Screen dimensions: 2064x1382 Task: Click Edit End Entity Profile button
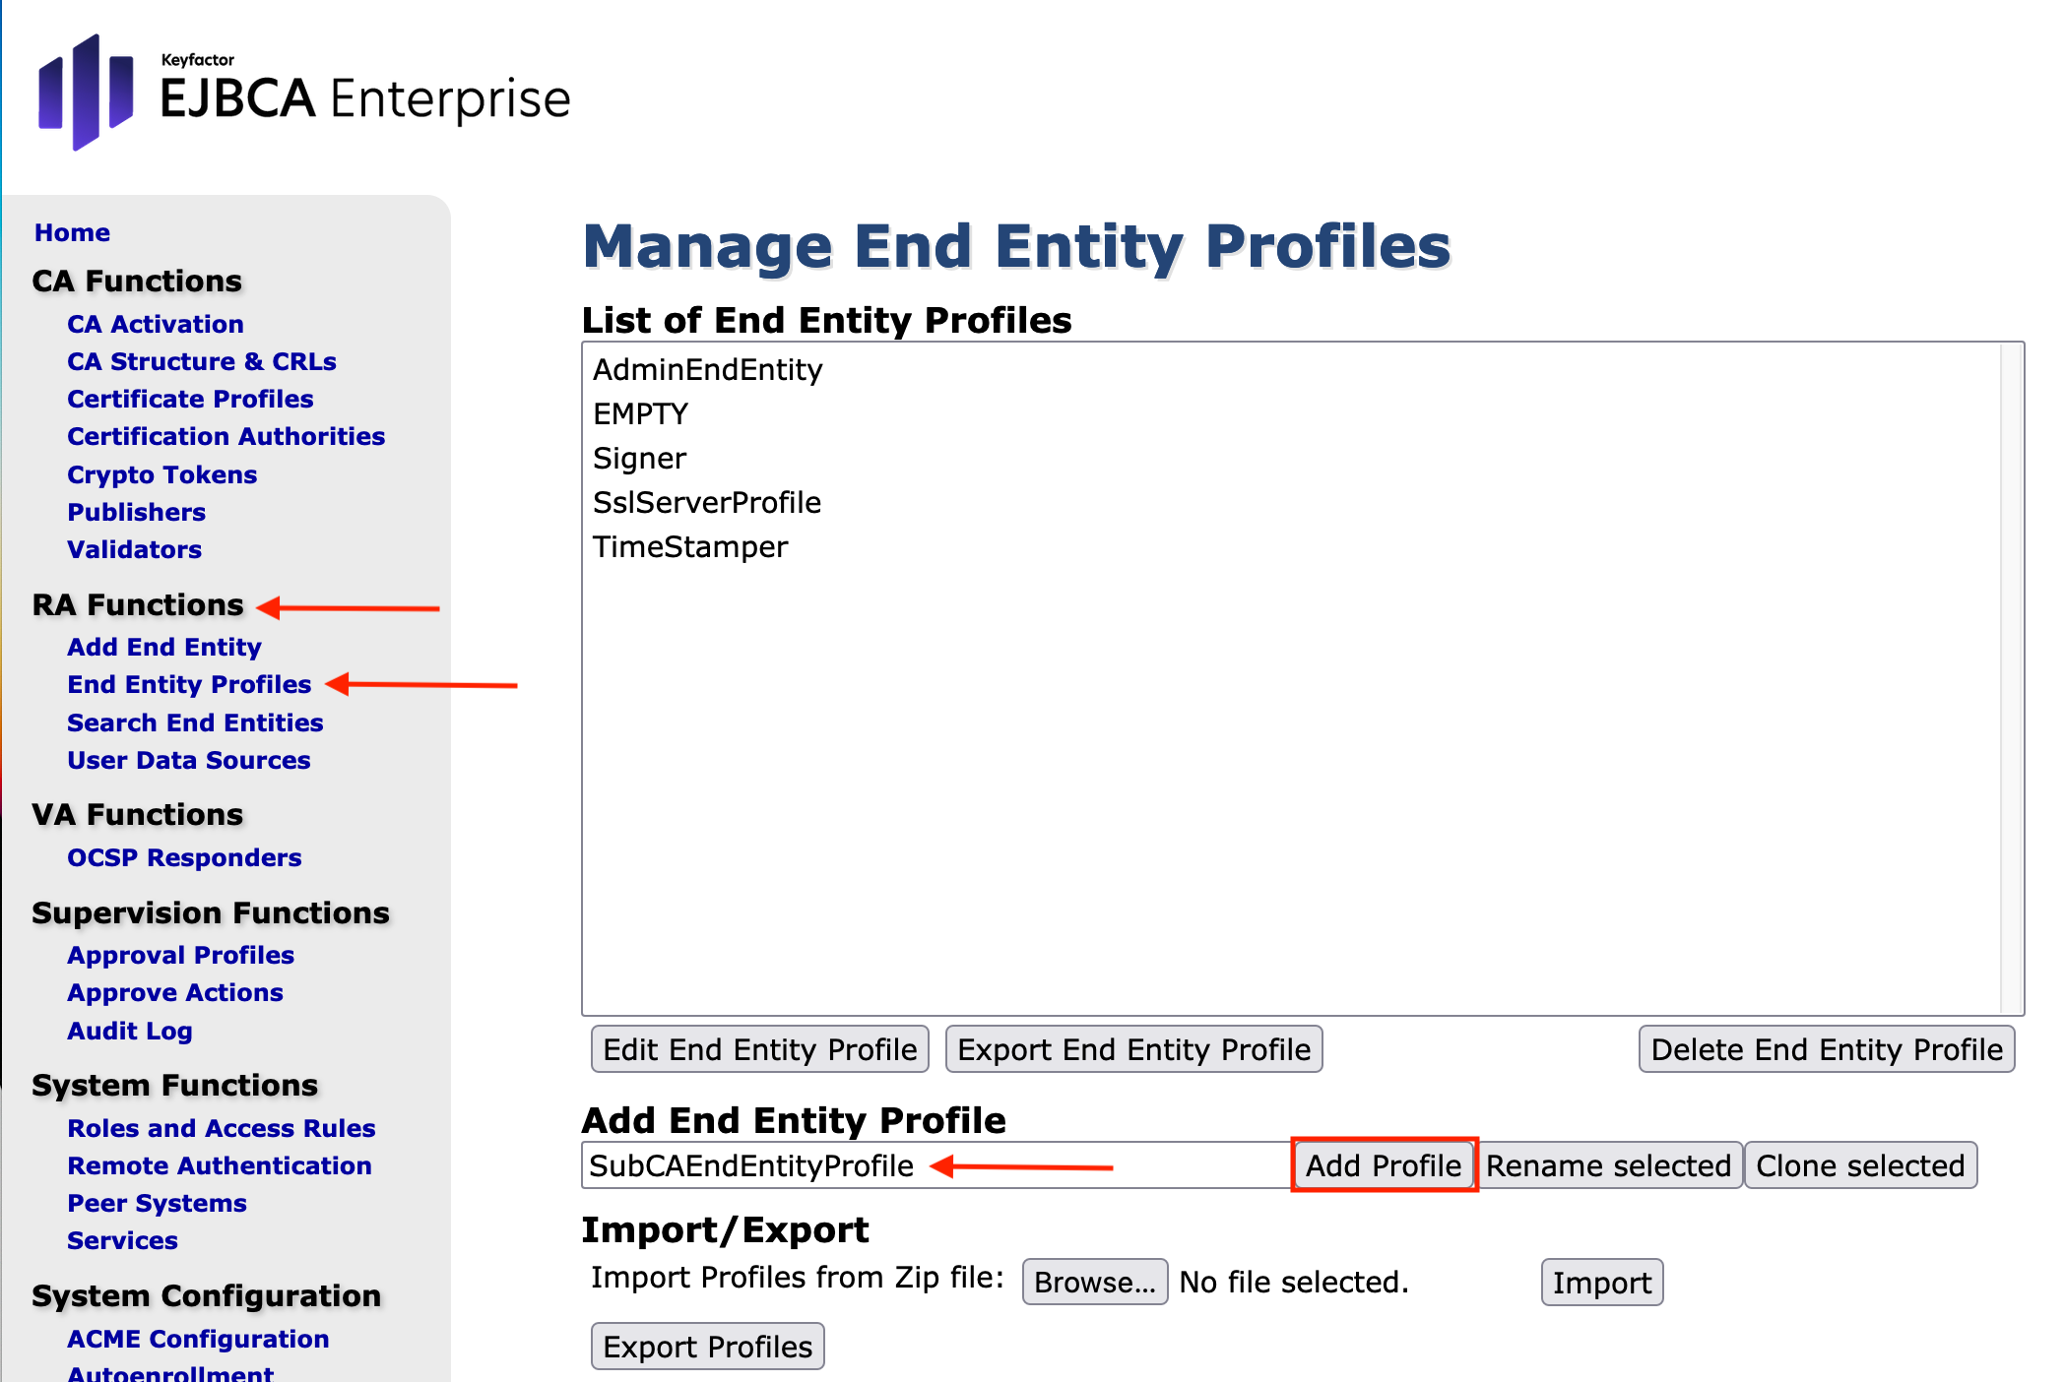coord(759,1049)
